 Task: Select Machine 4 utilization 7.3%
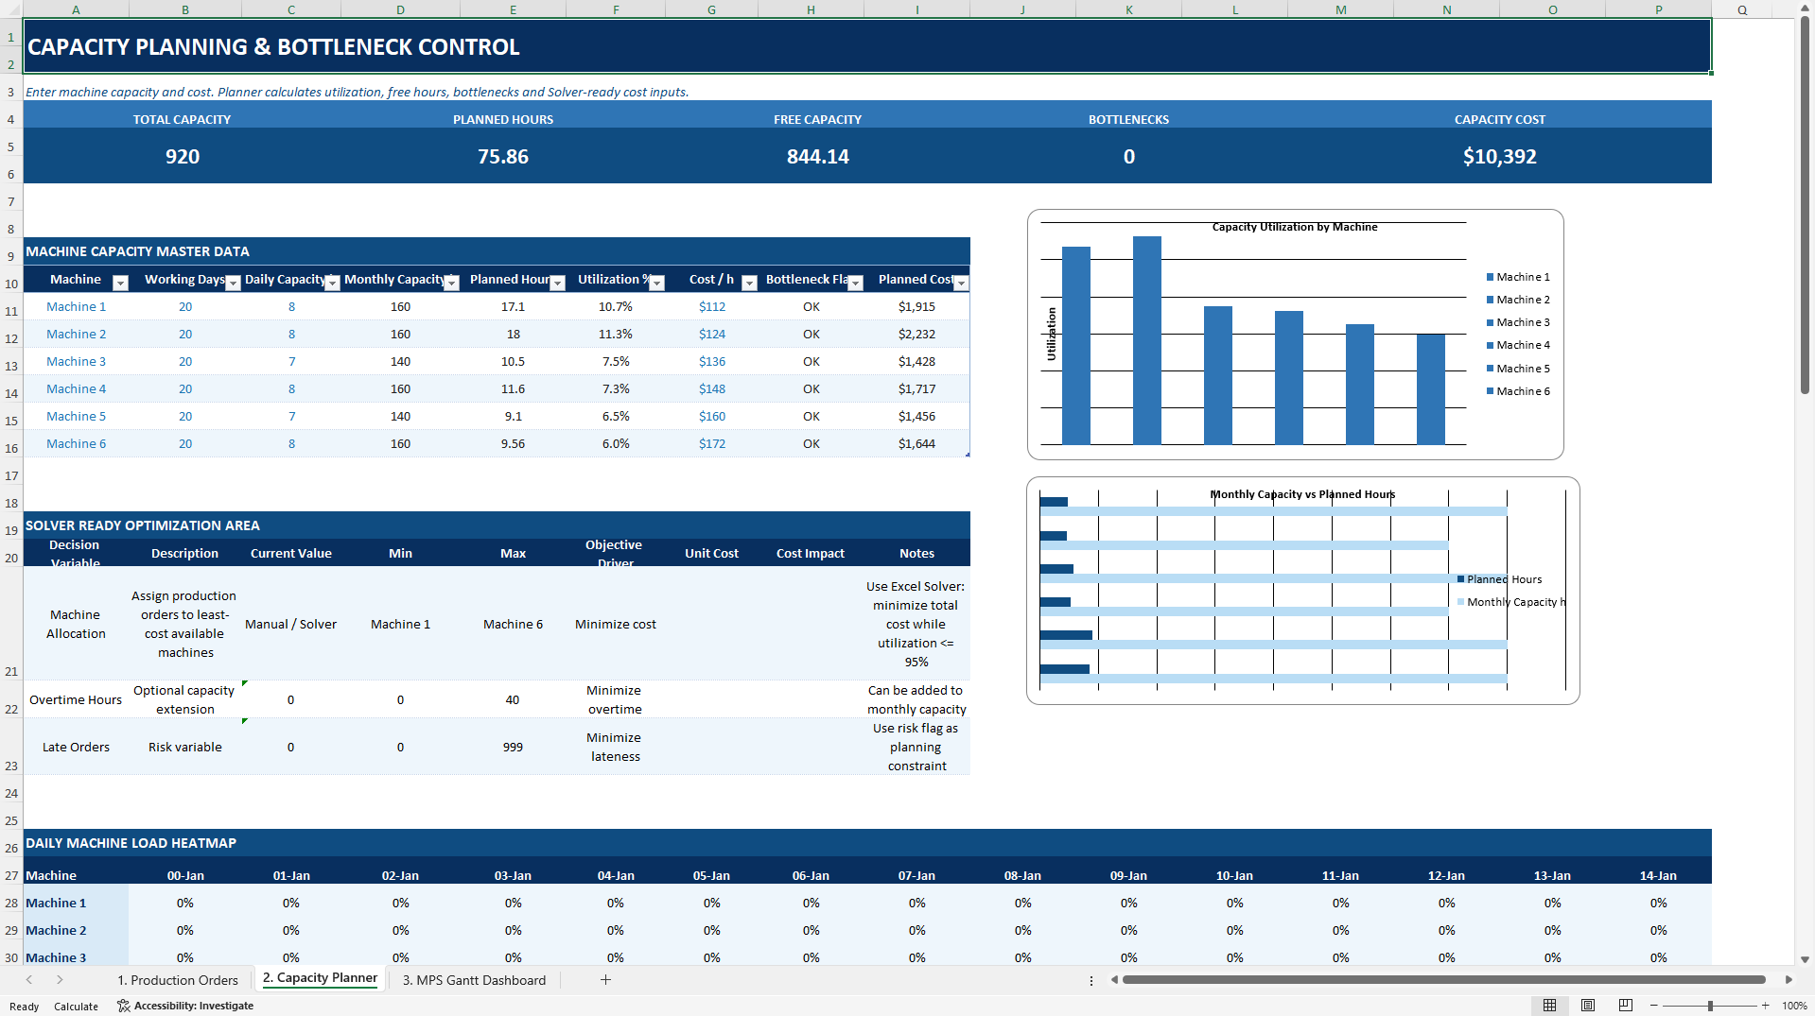(616, 388)
